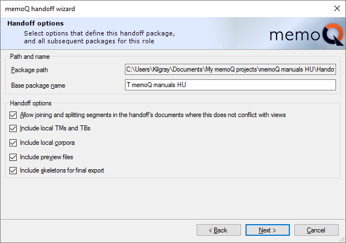
Task: Disable the Include local corpora option
Action: tap(13, 143)
